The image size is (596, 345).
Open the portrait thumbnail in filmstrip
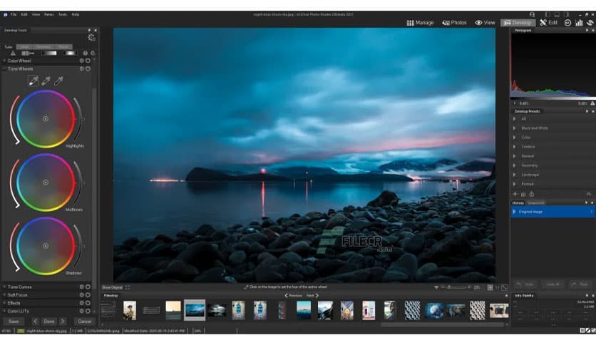pos(130,310)
